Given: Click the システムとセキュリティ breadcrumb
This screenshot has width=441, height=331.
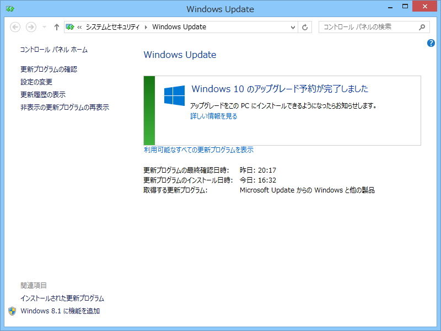Looking at the screenshot, I should pyautogui.click(x=112, y=27).
